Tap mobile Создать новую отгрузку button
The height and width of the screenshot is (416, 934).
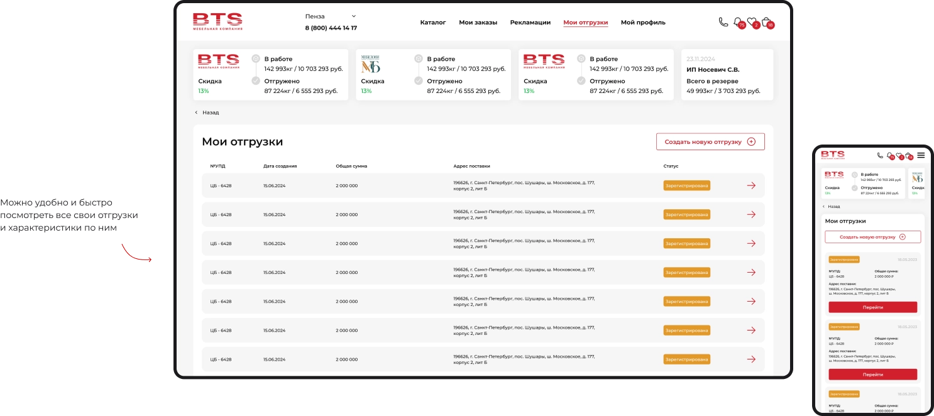(x=872, y=237)
